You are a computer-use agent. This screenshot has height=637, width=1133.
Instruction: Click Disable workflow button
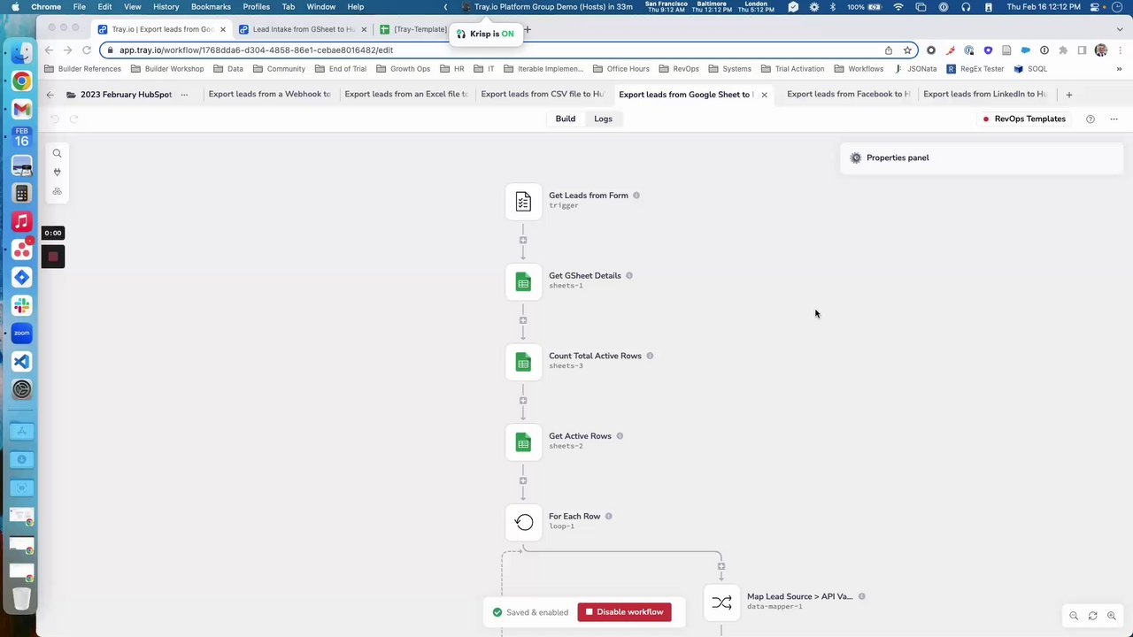pyautogui.click(x=625, y=612)
